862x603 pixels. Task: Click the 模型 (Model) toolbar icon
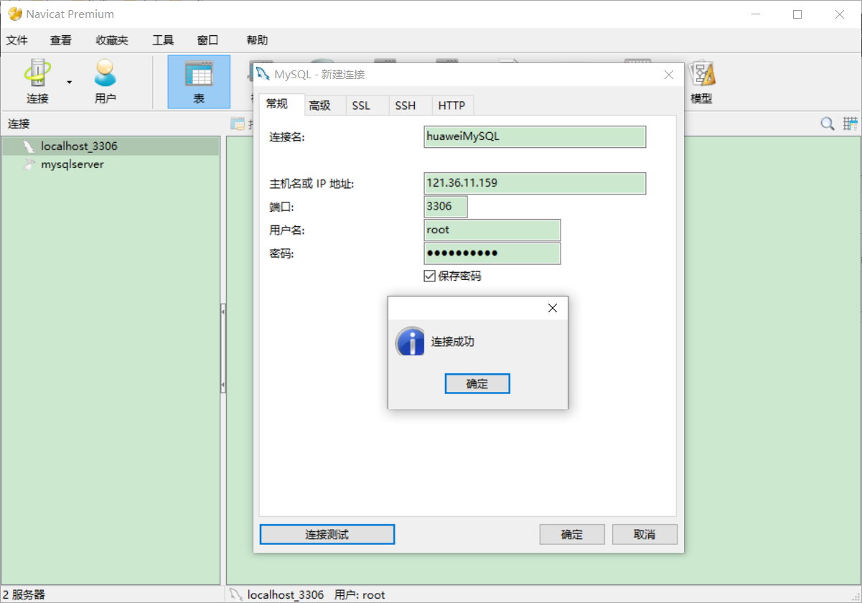pyautogui.click(x=701, y=82)
